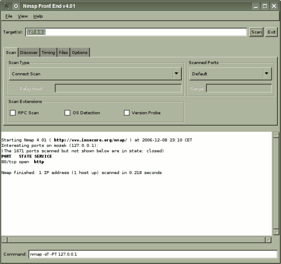Image resolution: width=281 pixels, height=264 pixels.
Task: Click the sticky pin icon in title bar
Action: coord(16,6)
